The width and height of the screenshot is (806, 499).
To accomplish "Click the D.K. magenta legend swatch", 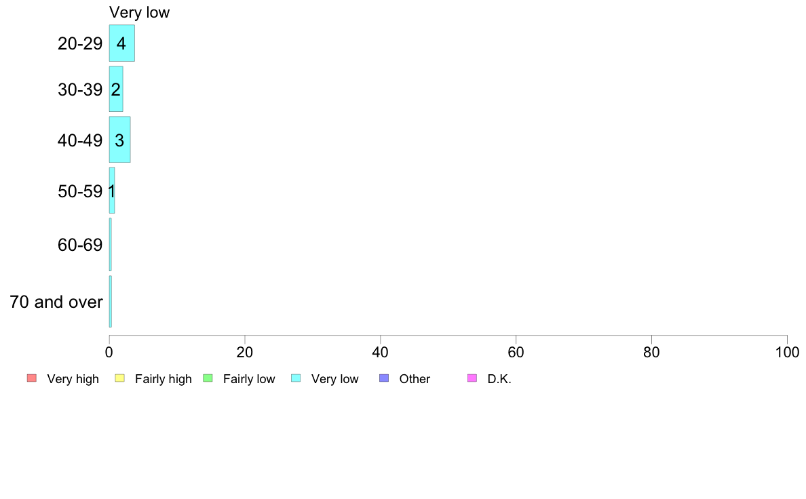I will pyautogui.click(x=472, y=378).
